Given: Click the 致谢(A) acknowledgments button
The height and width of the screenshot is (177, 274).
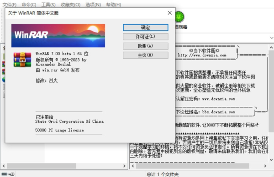Looking at the screenshot, I should [x=145, y=46].
